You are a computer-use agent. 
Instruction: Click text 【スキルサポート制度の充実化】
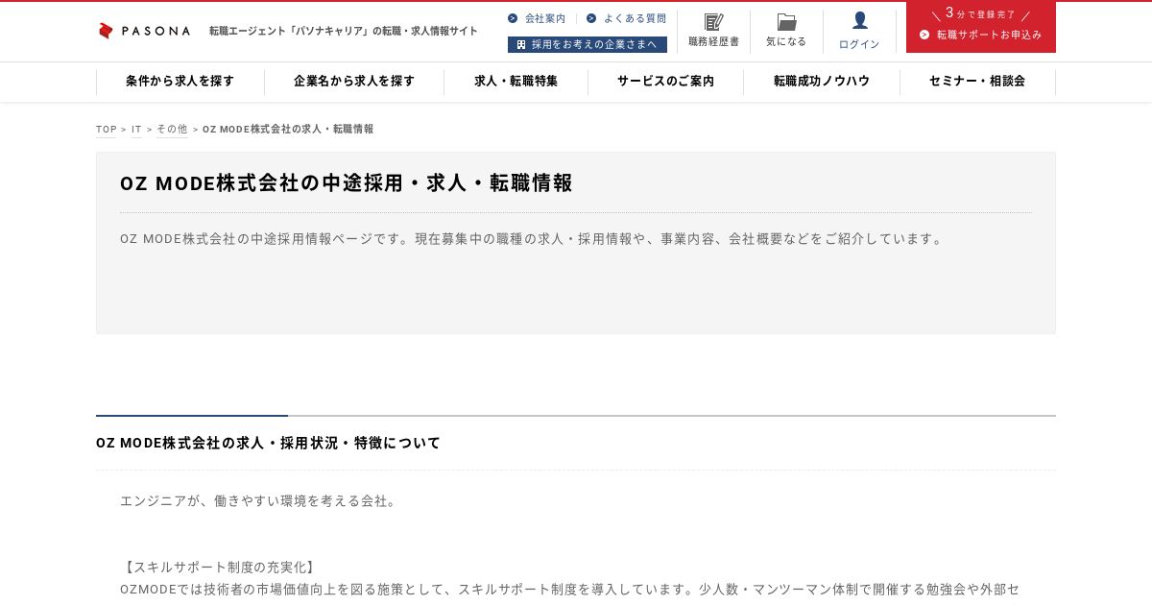(x=220, y=568)
